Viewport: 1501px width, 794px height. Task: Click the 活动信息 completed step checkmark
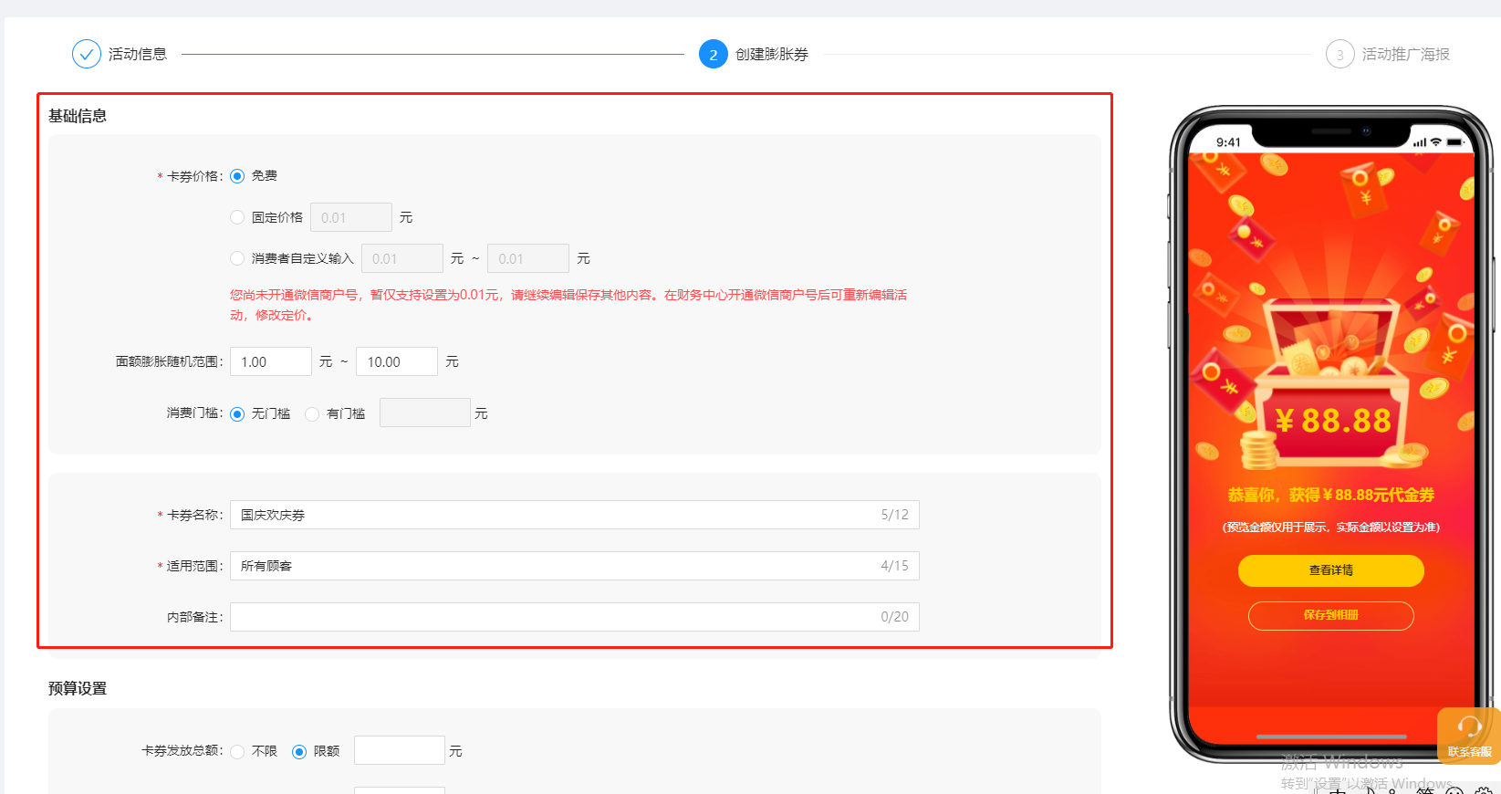87,55
